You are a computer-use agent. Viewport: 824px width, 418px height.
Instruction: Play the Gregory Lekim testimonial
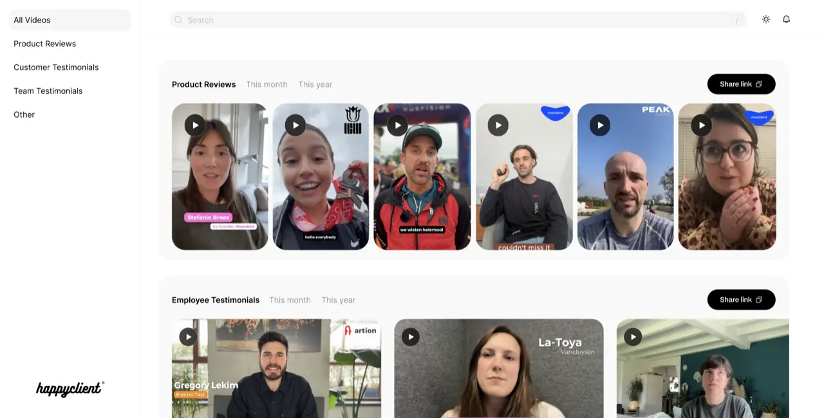188,337
